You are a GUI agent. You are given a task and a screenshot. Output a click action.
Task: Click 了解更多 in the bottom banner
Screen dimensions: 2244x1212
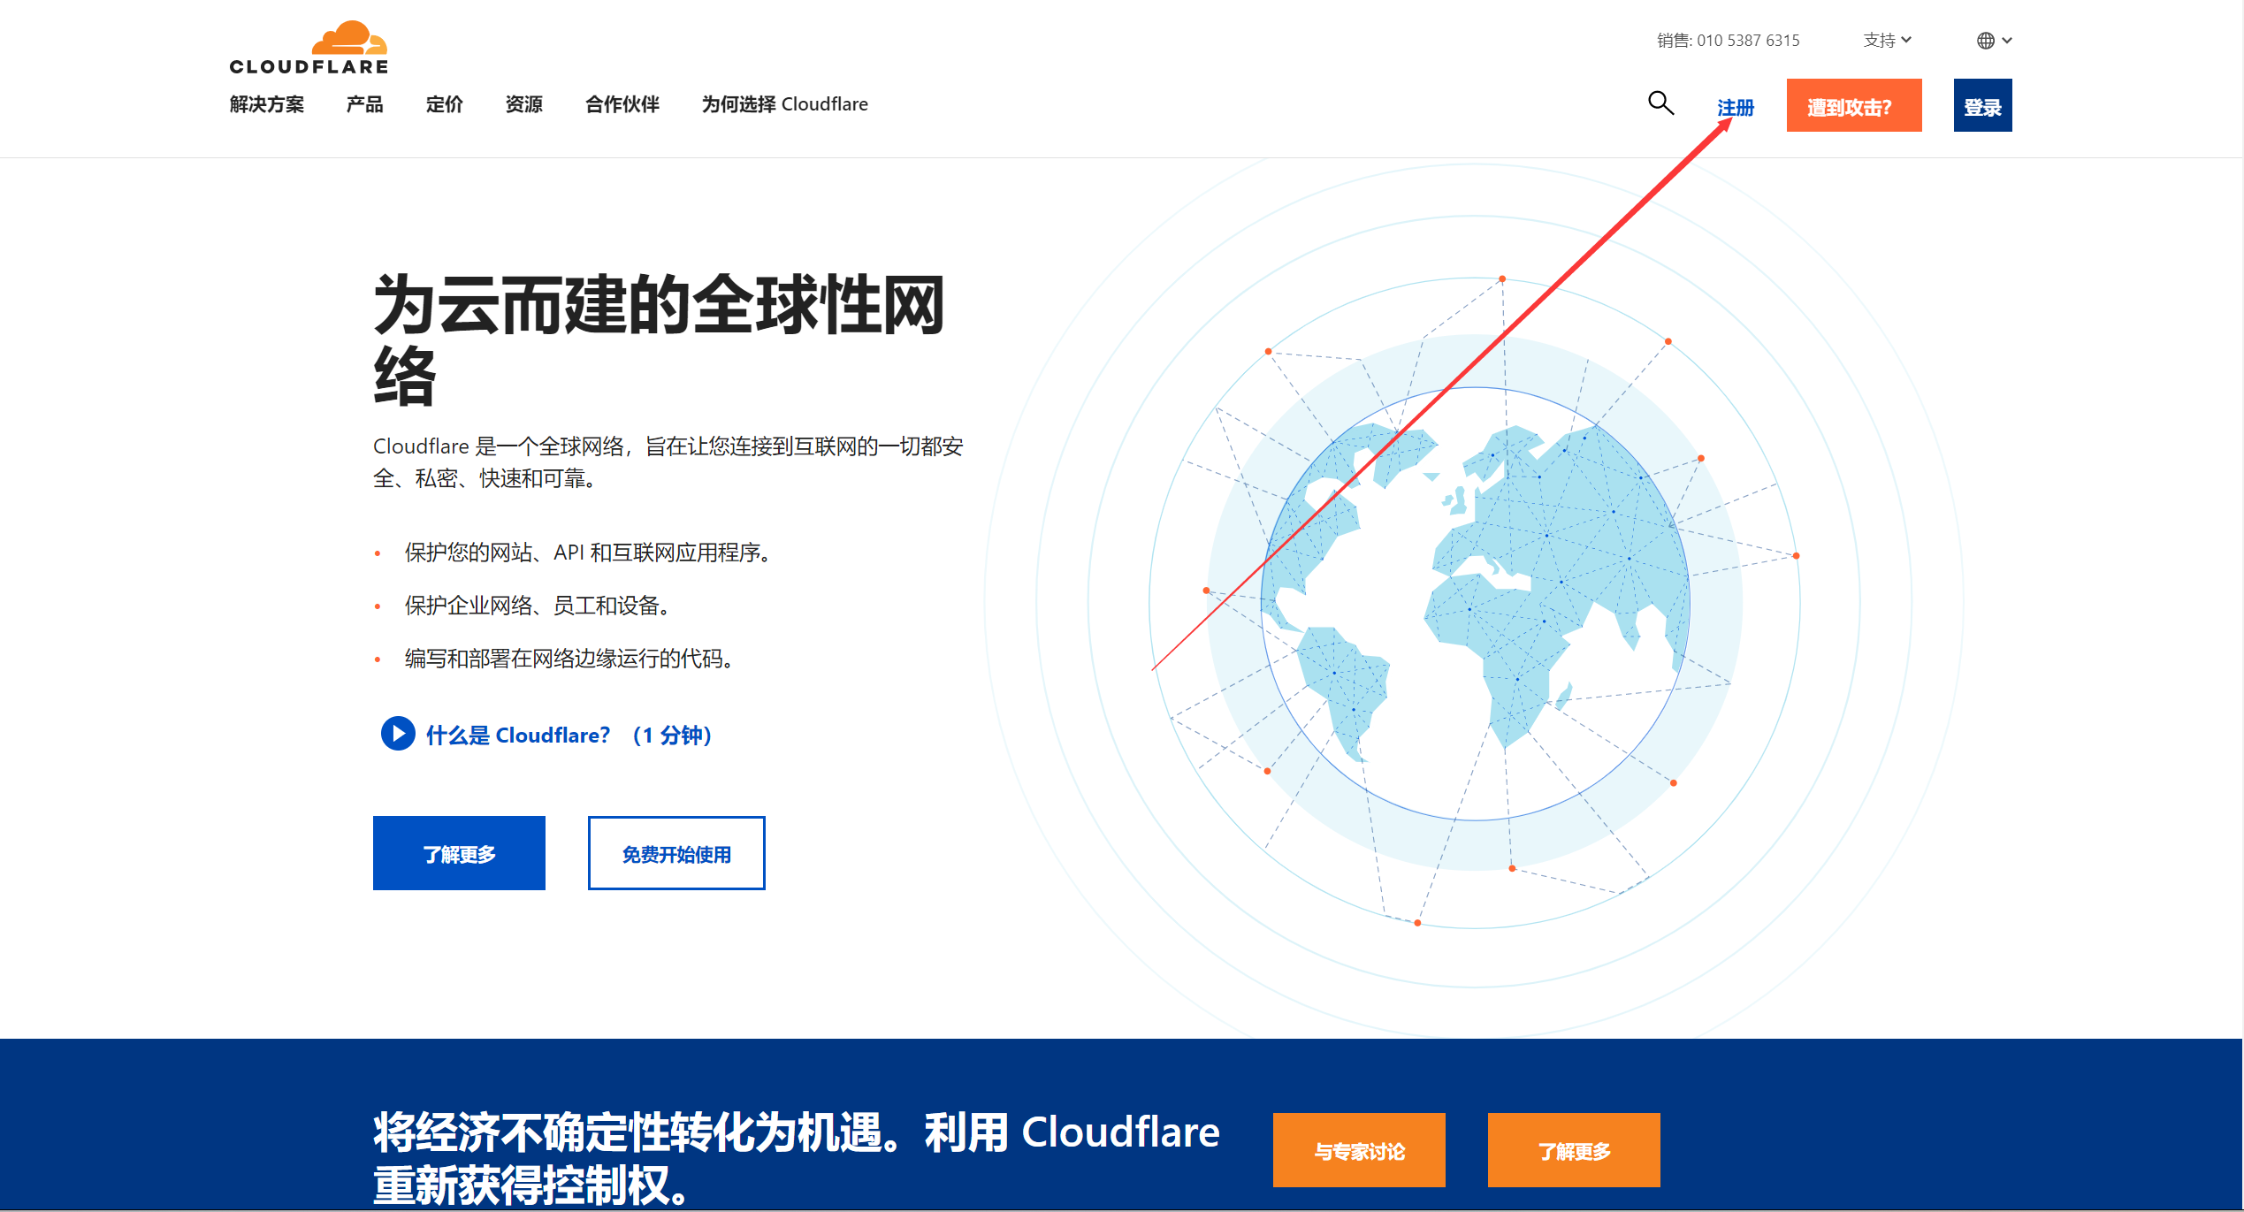pos(1574,1150)
